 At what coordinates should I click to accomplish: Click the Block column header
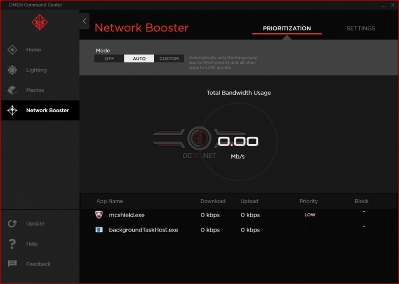(x=362, y=201)
